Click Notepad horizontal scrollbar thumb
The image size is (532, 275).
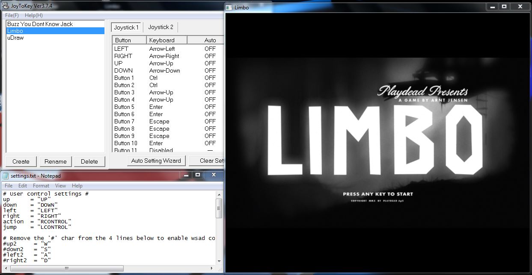[x=67, y=268]
